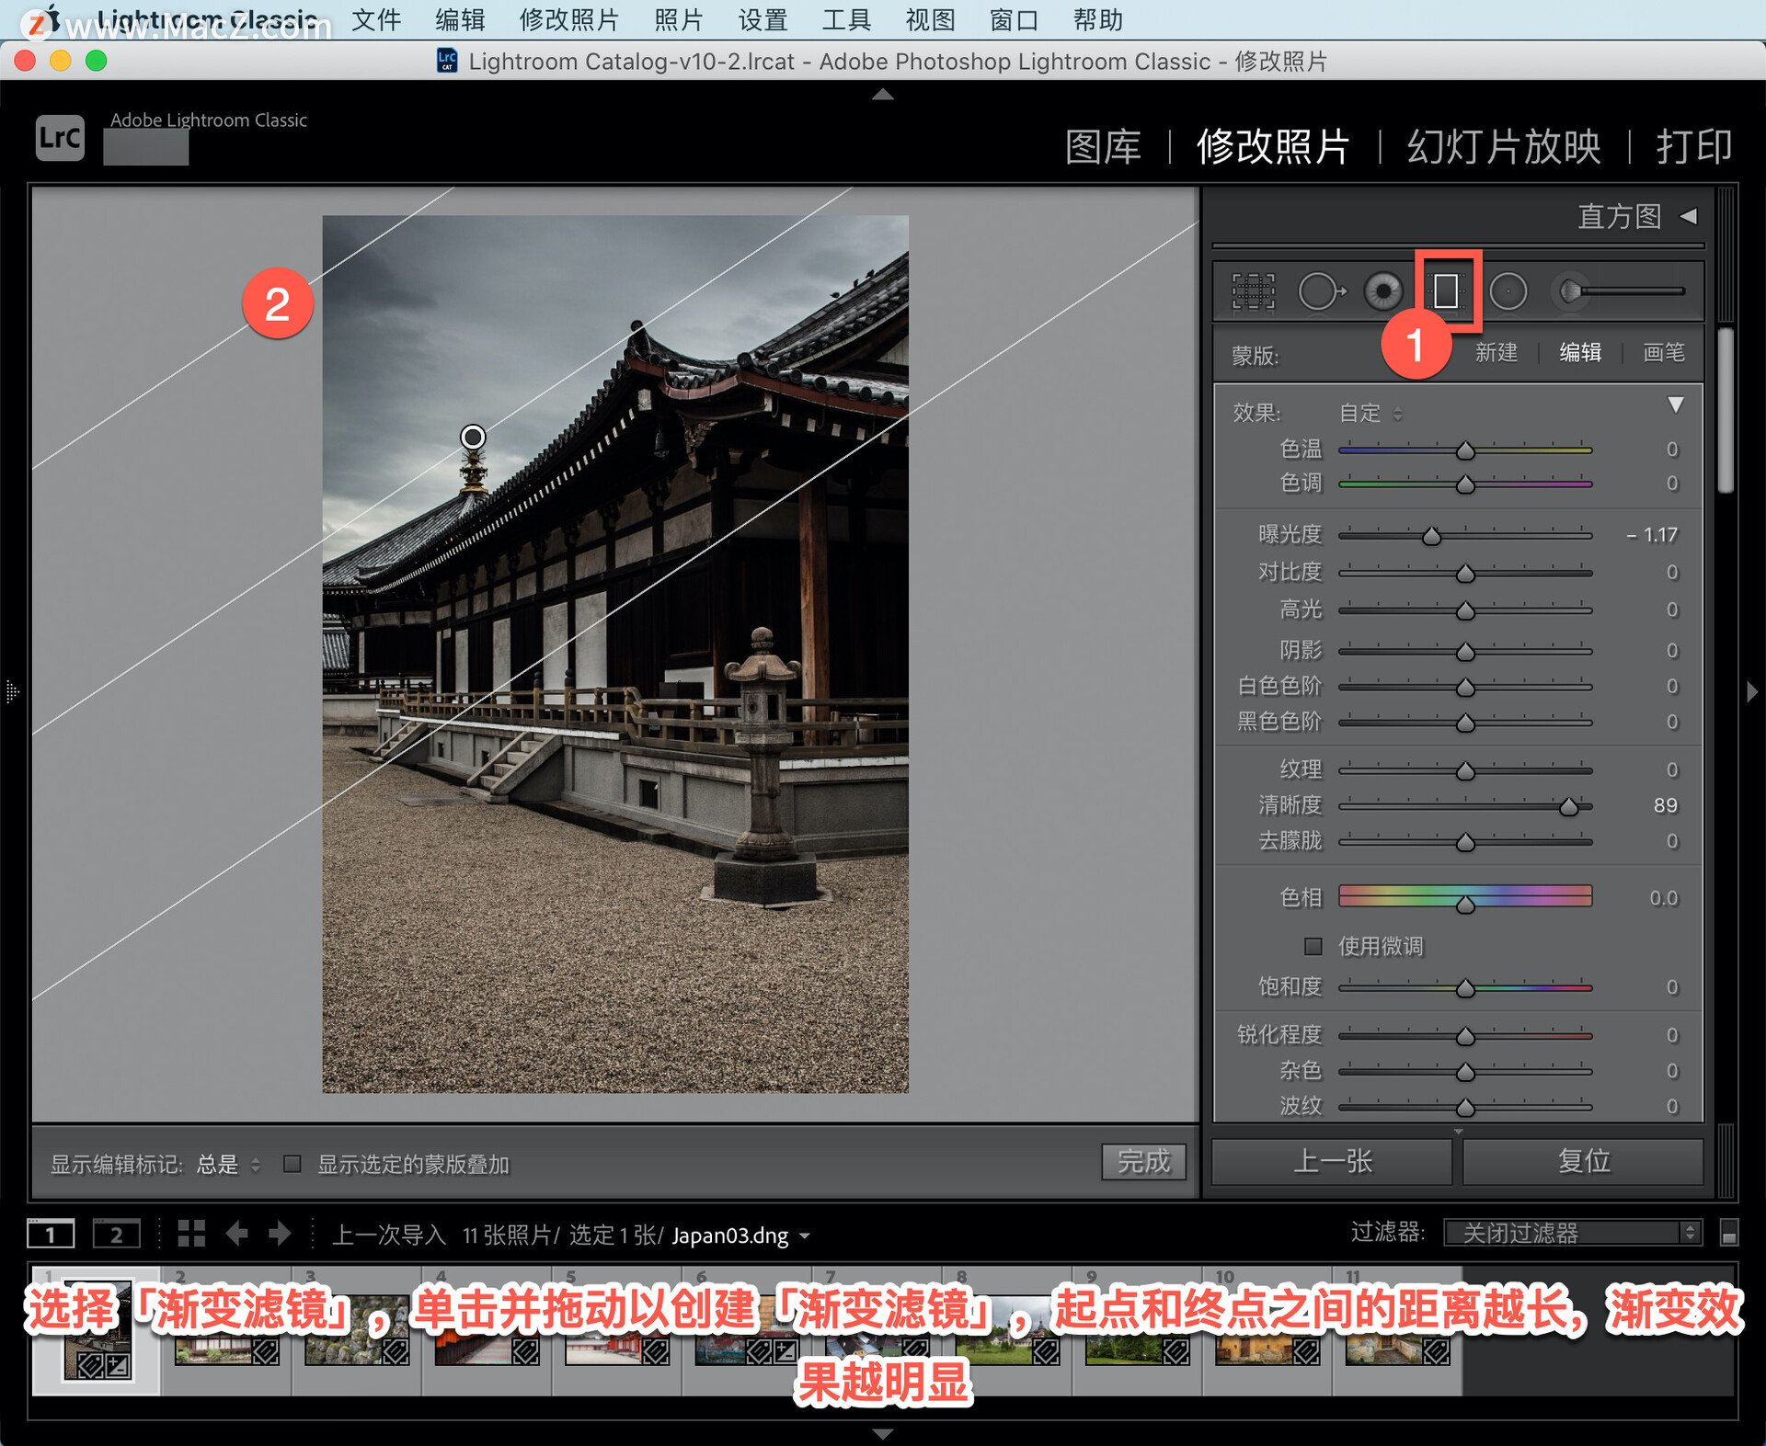This screenshot has width=1766, height=1446.
Task: Open the 文件 menu
Action: [x=376, y=19]
